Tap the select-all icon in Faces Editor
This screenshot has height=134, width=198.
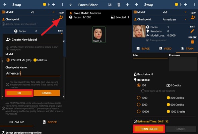[x=110, y=5]
